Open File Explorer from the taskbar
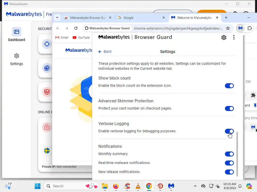257x192 pixels. [x=105, y=186]
